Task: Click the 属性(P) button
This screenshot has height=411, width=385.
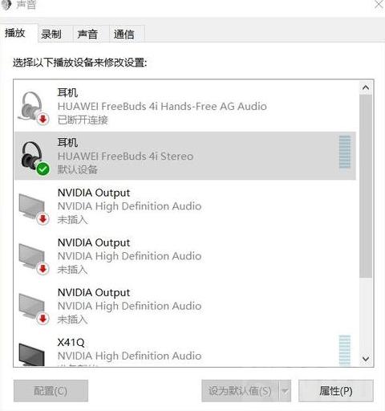Action: [x=336, y=391]
